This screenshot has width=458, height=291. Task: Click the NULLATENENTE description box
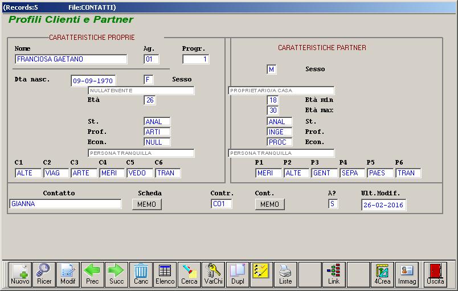pos(141,91)
